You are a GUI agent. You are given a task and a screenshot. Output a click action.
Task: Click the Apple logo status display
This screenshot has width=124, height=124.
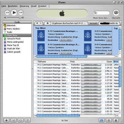pyautogui.click(x=62, y=13)
